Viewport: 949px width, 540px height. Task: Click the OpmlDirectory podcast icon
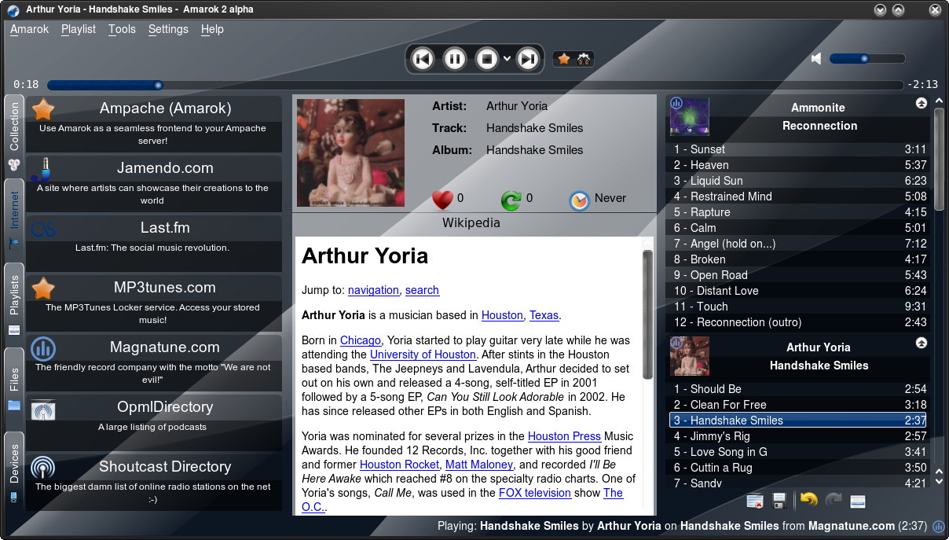tap(43, 410)
